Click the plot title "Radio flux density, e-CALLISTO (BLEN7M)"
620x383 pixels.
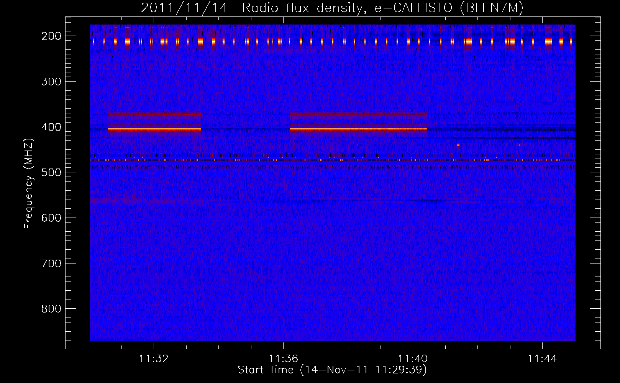[x=382, y=8]
